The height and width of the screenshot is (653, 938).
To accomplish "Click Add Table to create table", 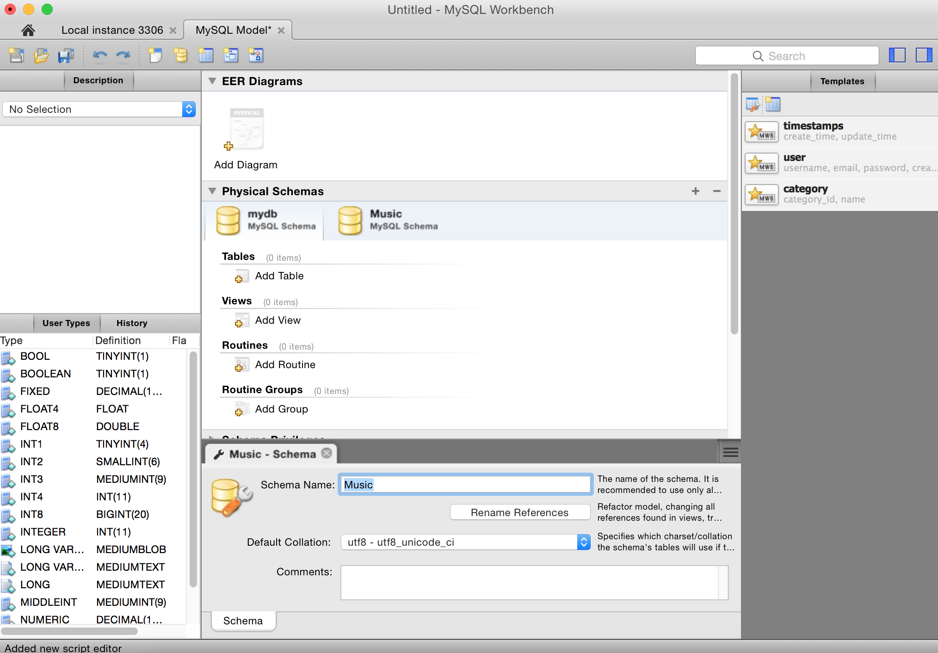I will click(x=279, y=275).
